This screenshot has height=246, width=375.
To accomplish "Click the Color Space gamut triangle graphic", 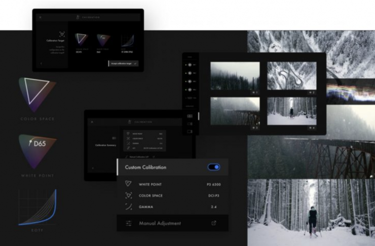I will pyautogui.click(x=36, y=94).
